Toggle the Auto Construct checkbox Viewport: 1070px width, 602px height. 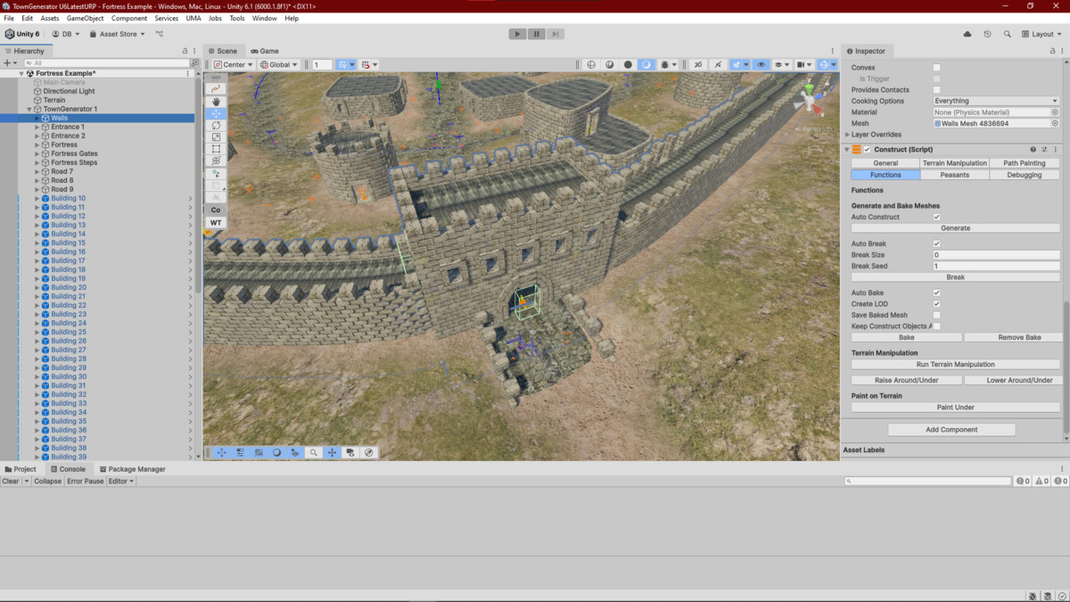click(x=936, y=217)
